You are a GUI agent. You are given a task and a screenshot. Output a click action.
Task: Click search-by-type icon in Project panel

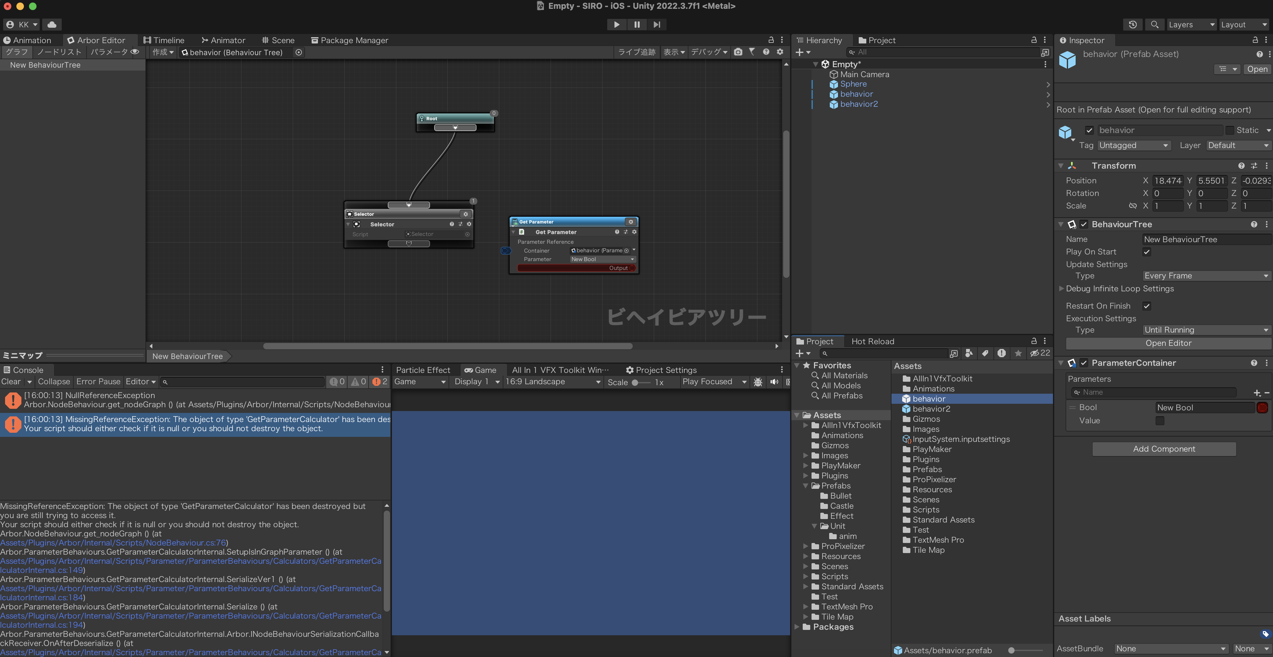tap(969, 353)
